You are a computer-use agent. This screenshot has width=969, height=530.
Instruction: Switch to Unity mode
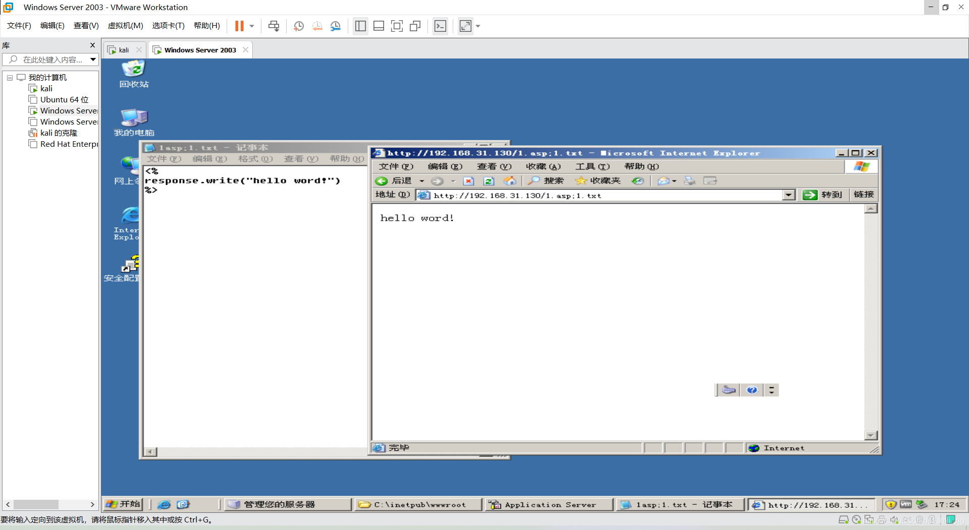point(415,26)
